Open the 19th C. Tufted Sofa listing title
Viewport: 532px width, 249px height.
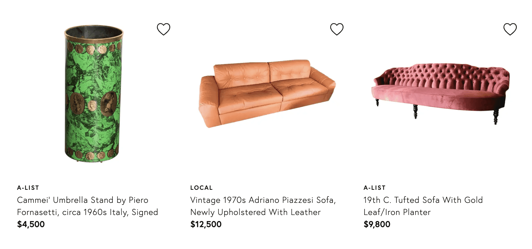423,206
